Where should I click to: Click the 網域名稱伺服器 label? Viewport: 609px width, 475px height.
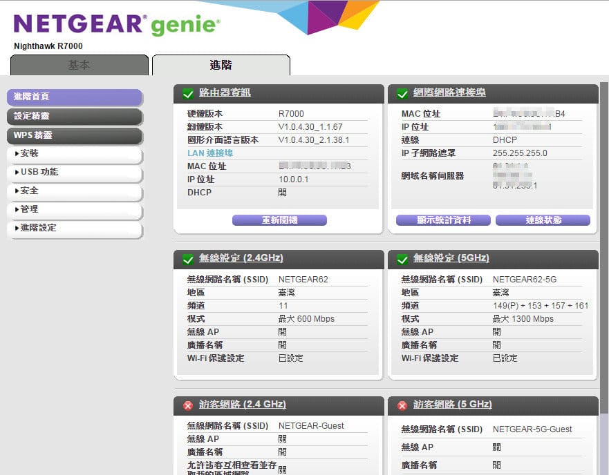[433, 176]
